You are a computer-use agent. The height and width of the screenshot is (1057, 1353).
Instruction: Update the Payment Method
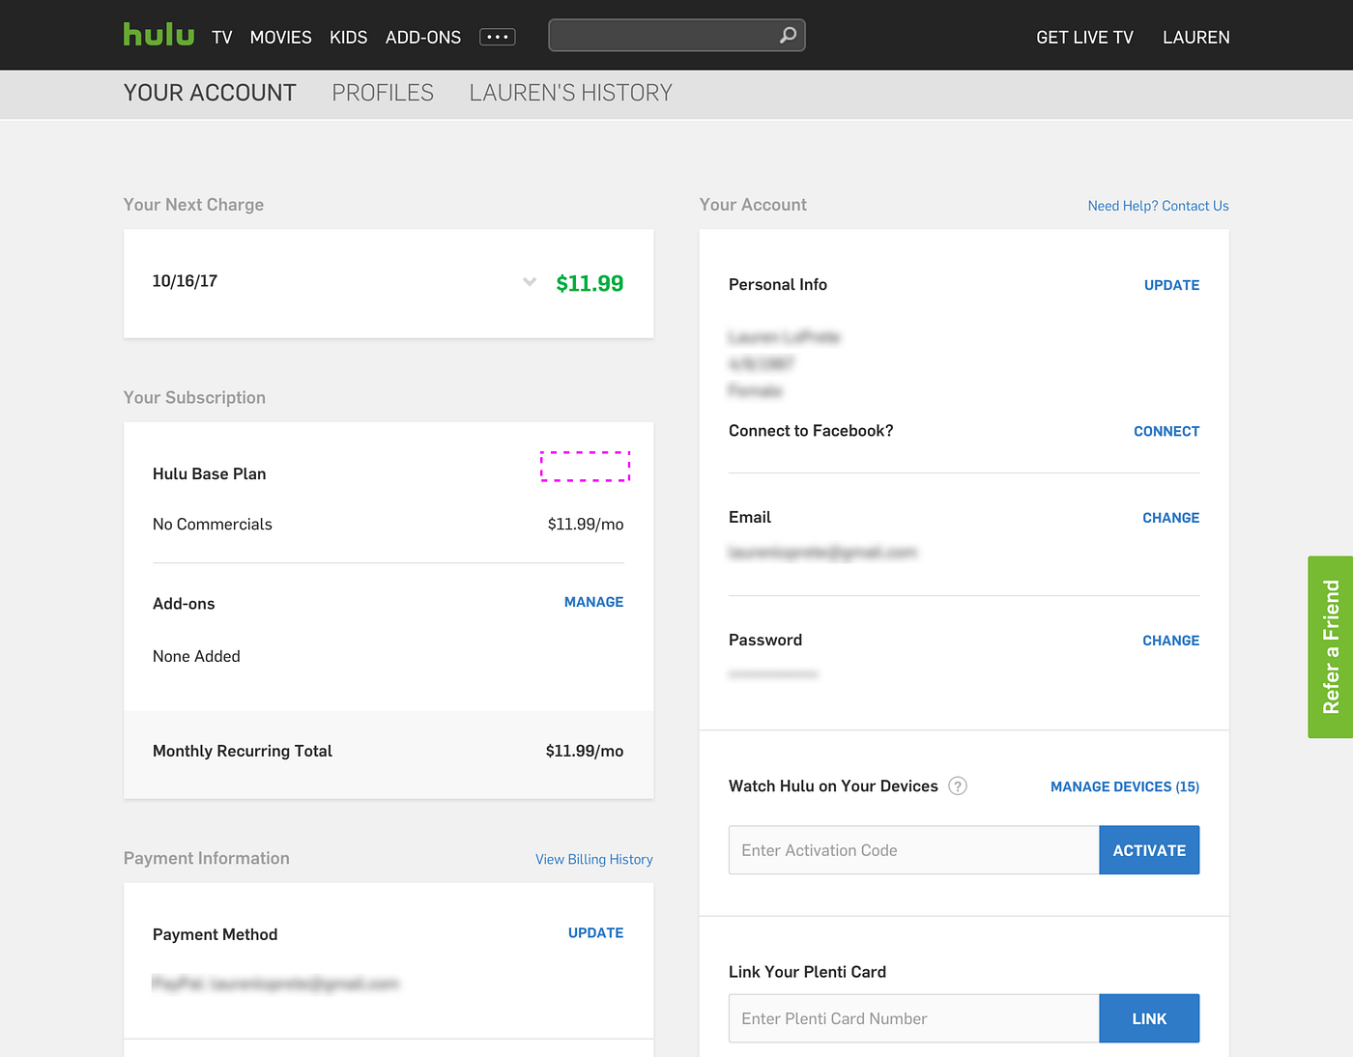coord(595,933)
